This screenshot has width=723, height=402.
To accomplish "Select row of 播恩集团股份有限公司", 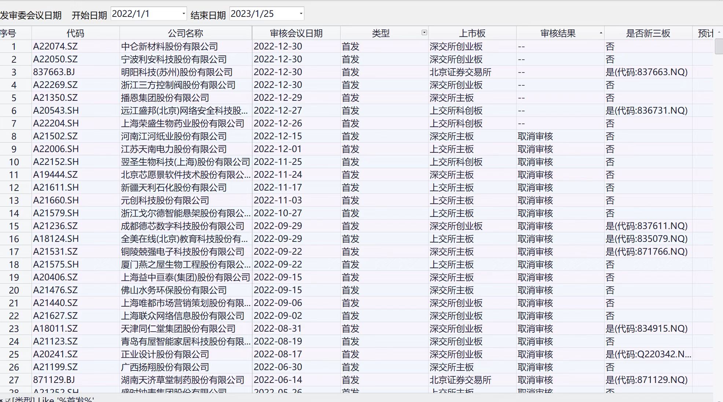I will [165, 98].
